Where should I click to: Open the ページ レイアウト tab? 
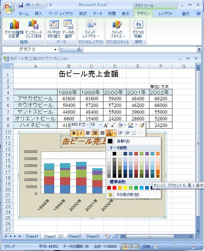pos(61,14)
